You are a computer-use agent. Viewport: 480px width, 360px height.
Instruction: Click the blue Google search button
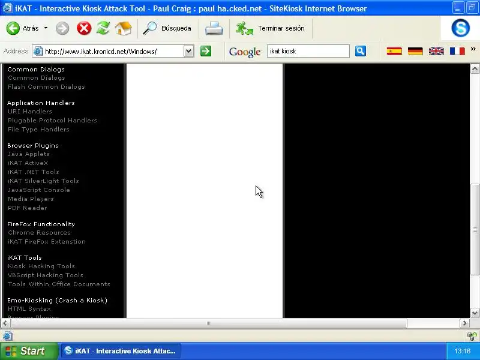pyautogui.click(x=361, y=51)
